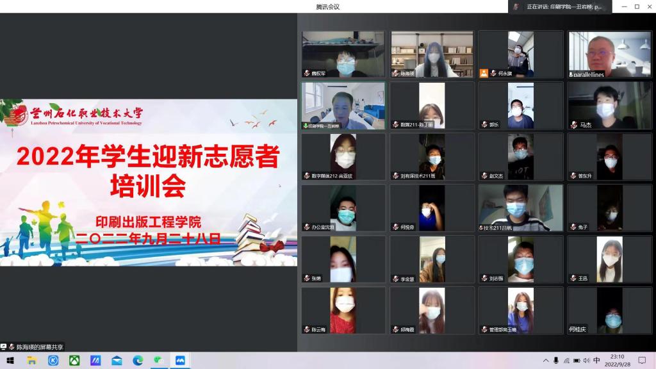
Task: Launch the Xbox app in taskbar
Action: (x=74, y=361)
